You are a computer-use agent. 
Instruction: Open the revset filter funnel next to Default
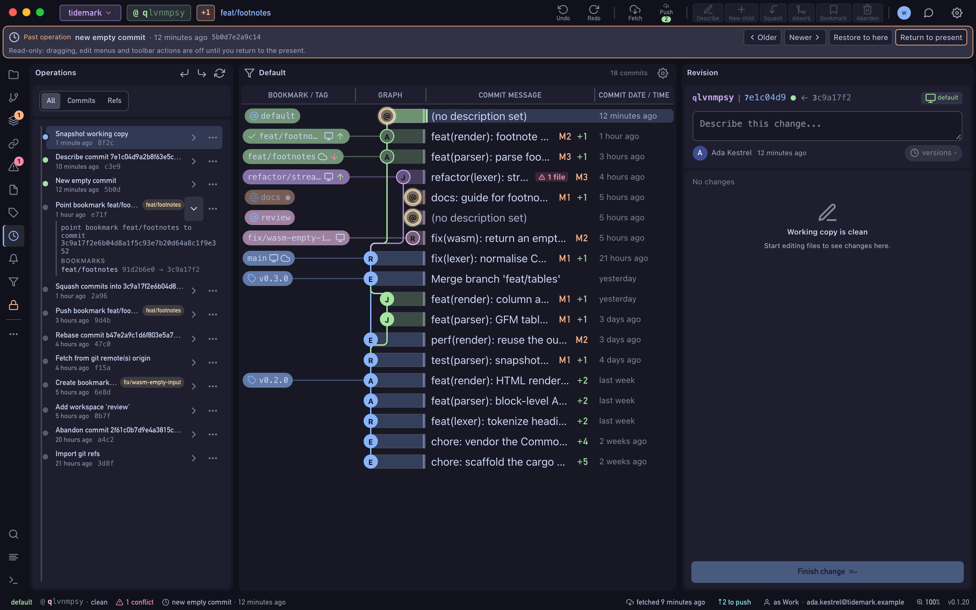click(249, 73)
